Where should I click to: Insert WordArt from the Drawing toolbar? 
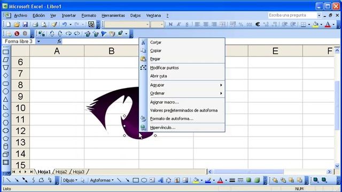tap(160, 180)
